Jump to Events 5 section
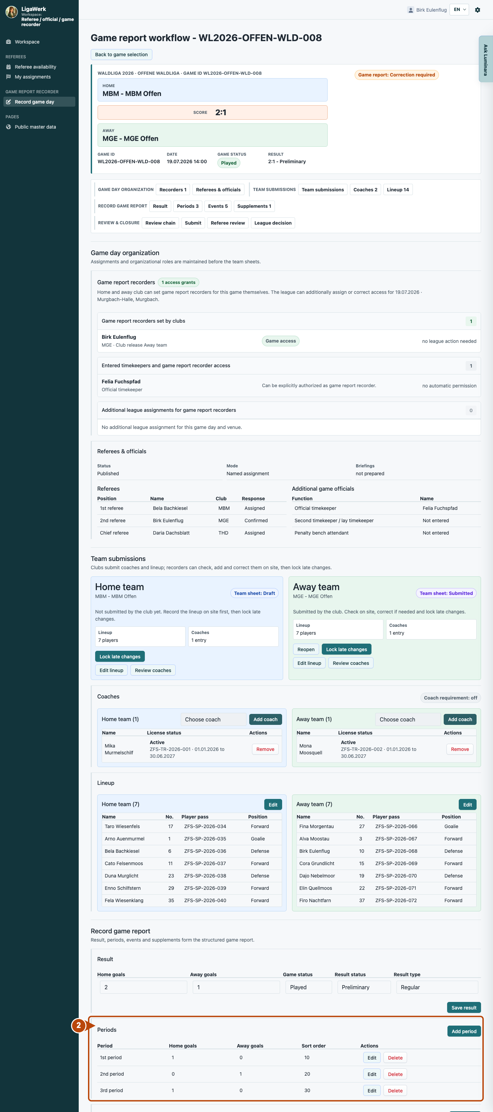493x1112 pixels. [x=218, y=206]
